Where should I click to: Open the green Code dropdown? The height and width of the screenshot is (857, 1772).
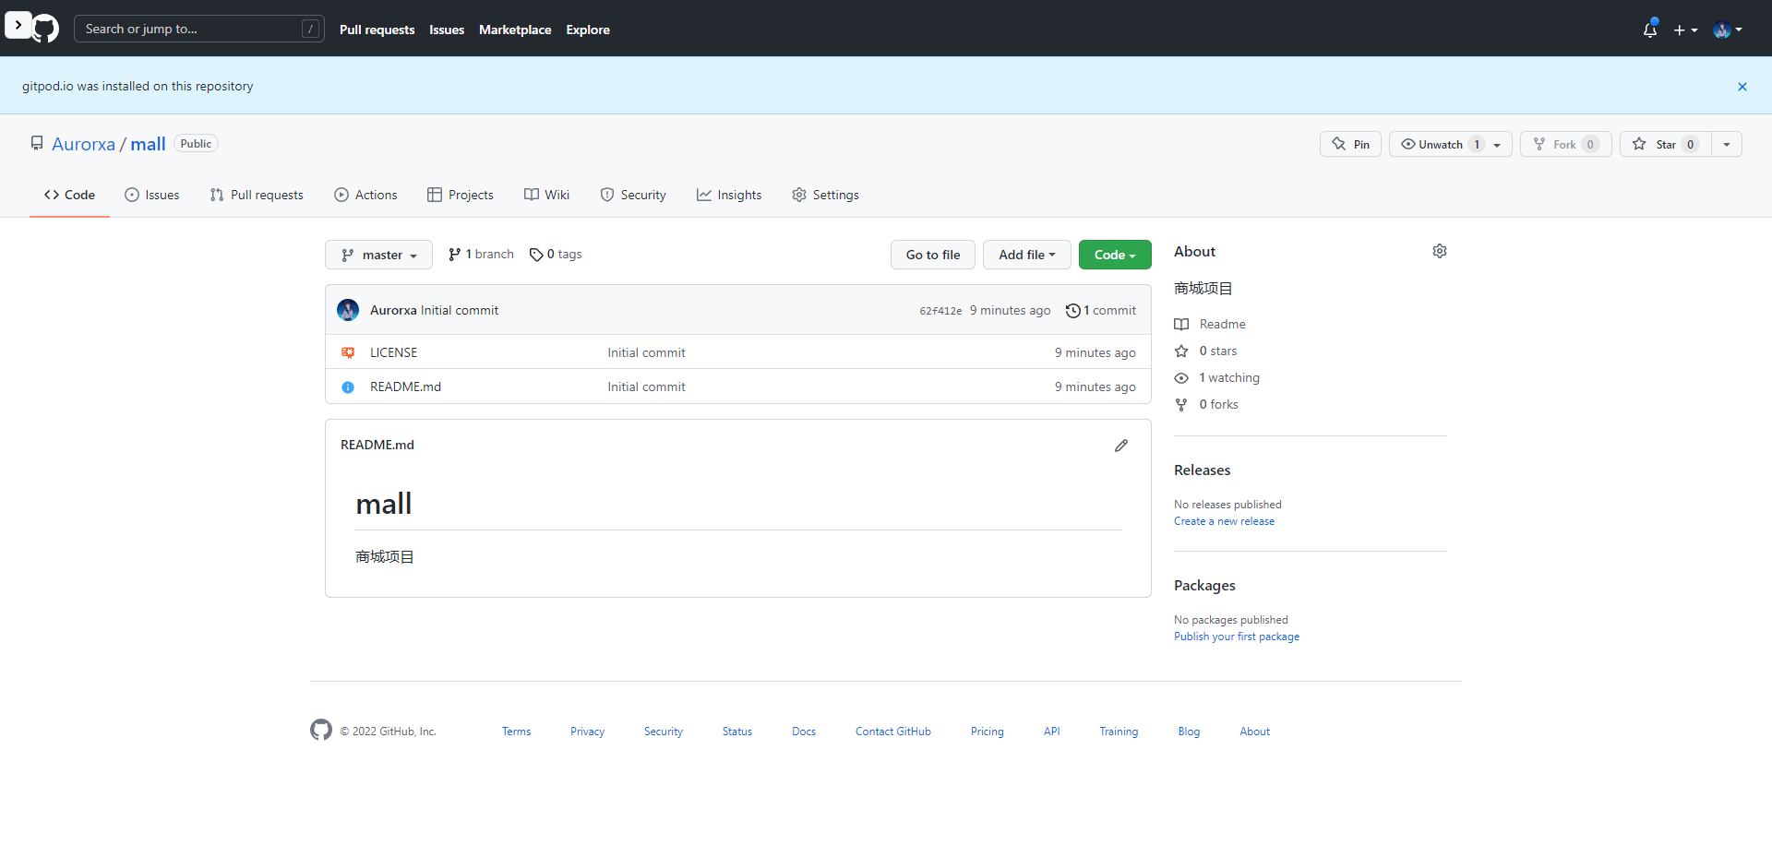click(1115, 255)
